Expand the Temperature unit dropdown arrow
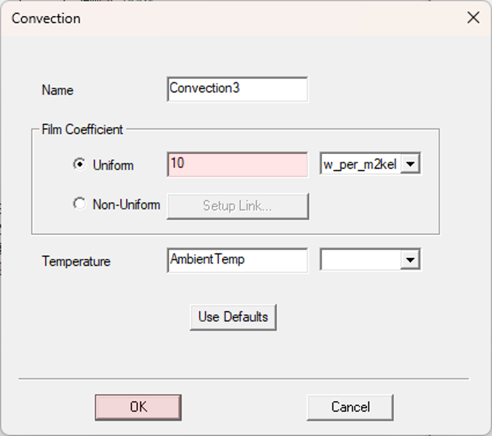The width and height of the screenshot is (492, 436). (410, 260)
